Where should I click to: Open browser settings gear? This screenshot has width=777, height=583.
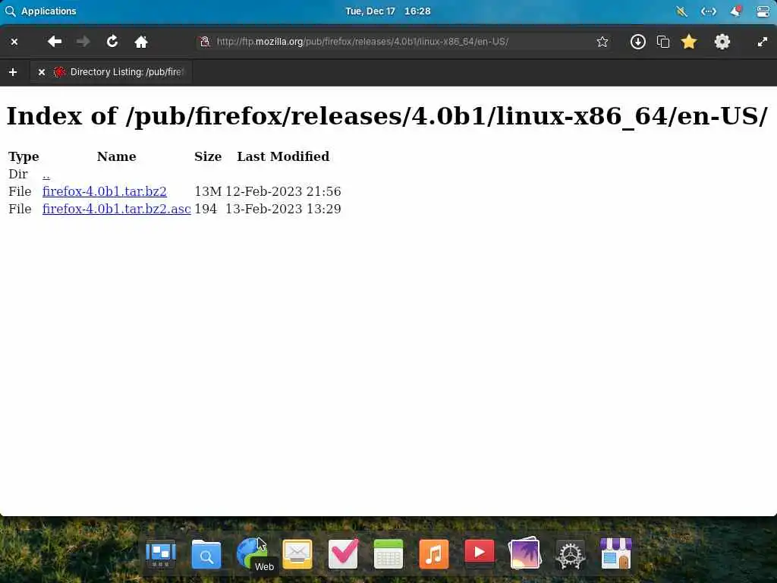[x=722, y=42]
